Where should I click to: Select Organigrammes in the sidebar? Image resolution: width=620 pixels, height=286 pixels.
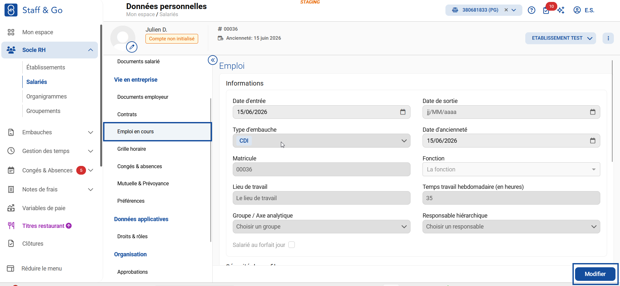coord(47,97)
